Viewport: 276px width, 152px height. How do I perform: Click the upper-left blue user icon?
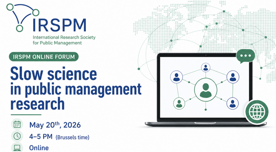(176, 77)
